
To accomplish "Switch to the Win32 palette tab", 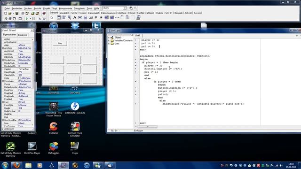I will pyautogui.click(x=74, y=13).
